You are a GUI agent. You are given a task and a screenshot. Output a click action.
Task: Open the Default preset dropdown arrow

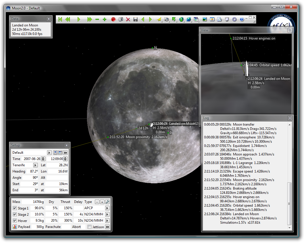pos(49,153)
